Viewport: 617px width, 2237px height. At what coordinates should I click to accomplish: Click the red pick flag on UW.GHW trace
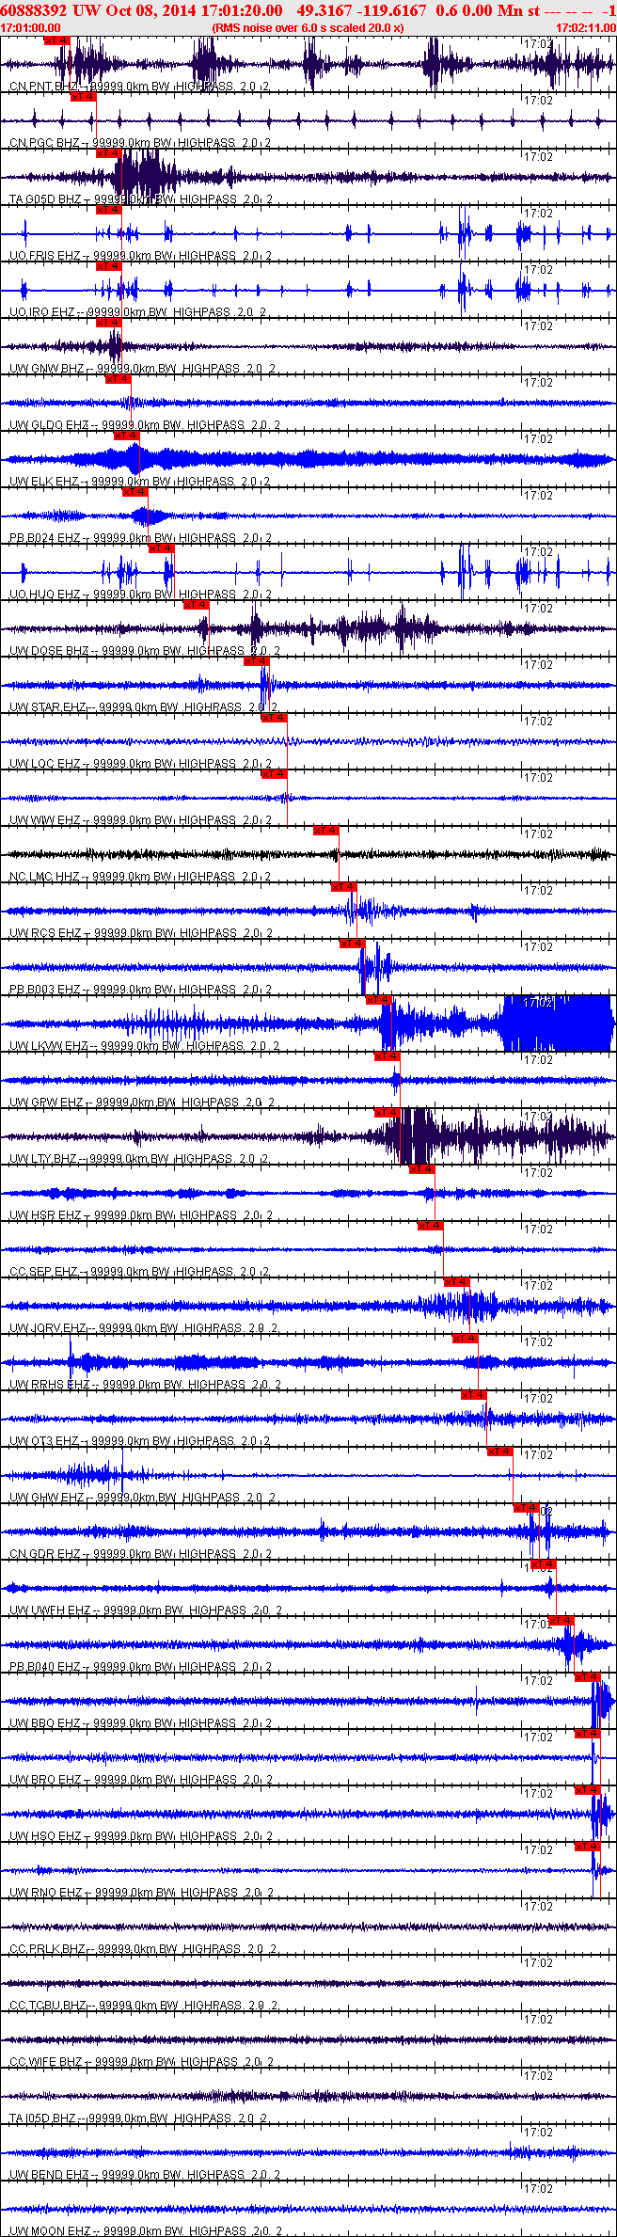pos(499,1452)
